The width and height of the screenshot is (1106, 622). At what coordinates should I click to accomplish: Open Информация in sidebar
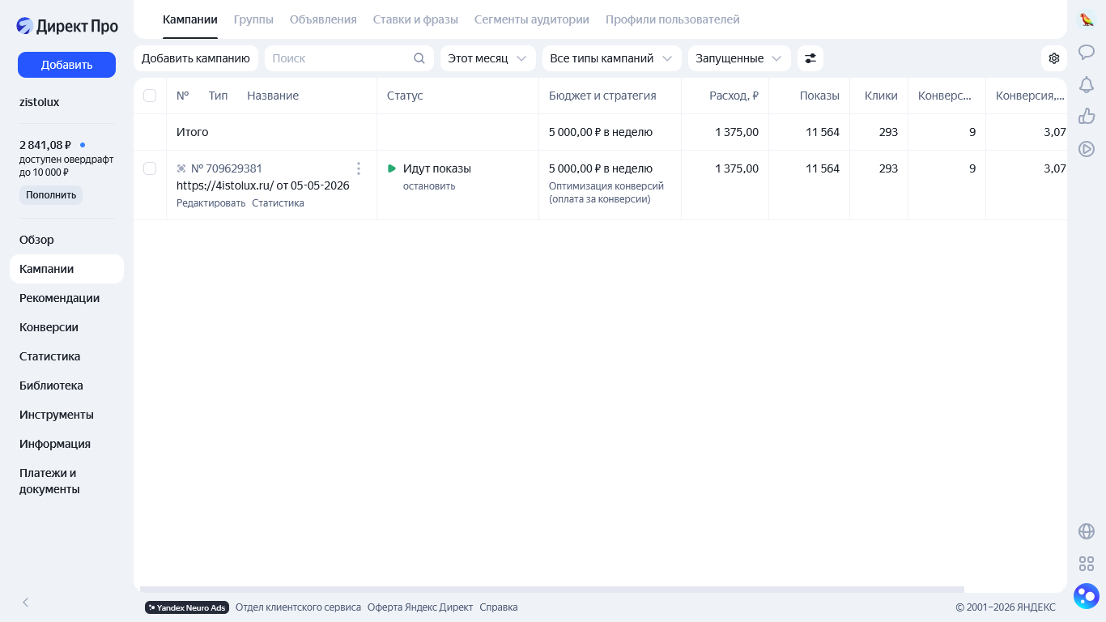point(66,444)
